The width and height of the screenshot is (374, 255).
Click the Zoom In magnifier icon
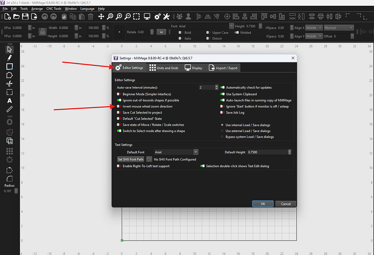(x=119, y=16)
